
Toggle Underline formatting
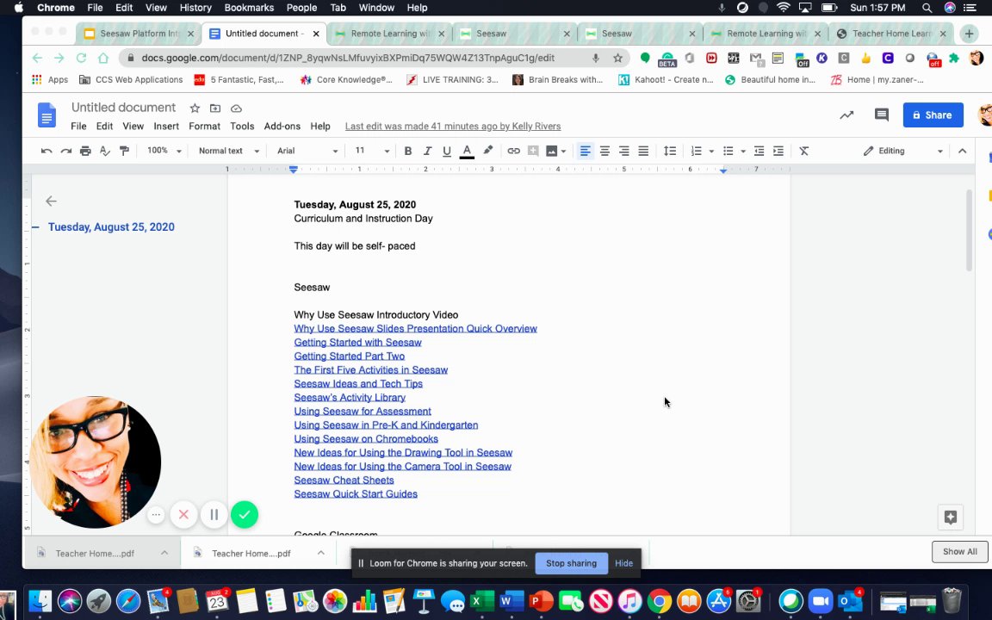pyautogui.click(x=447, y=151)
